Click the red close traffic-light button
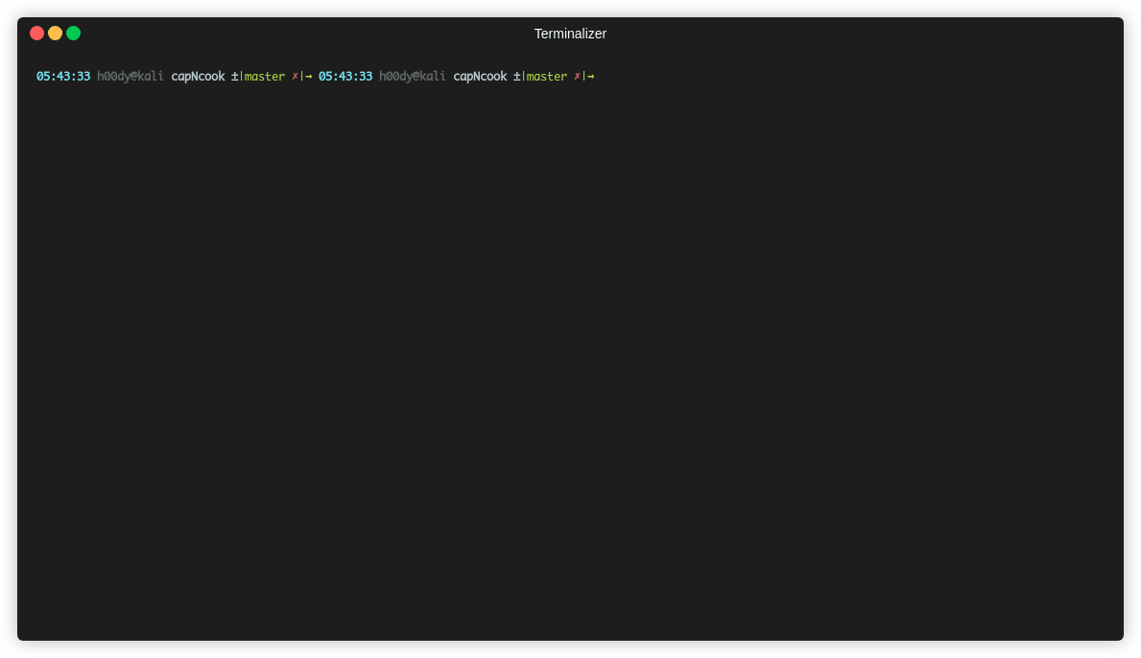Image resolution: width=1141 pixels, height=658 pixels. 36,32
